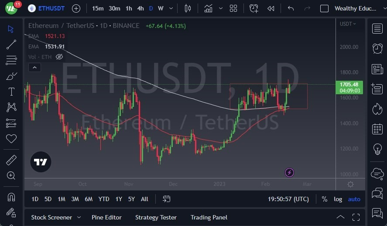Expand the Stock Screener dropdown arrow
Image resolution: width=387 pixels, height=226 pixels.
pos(79,217)
